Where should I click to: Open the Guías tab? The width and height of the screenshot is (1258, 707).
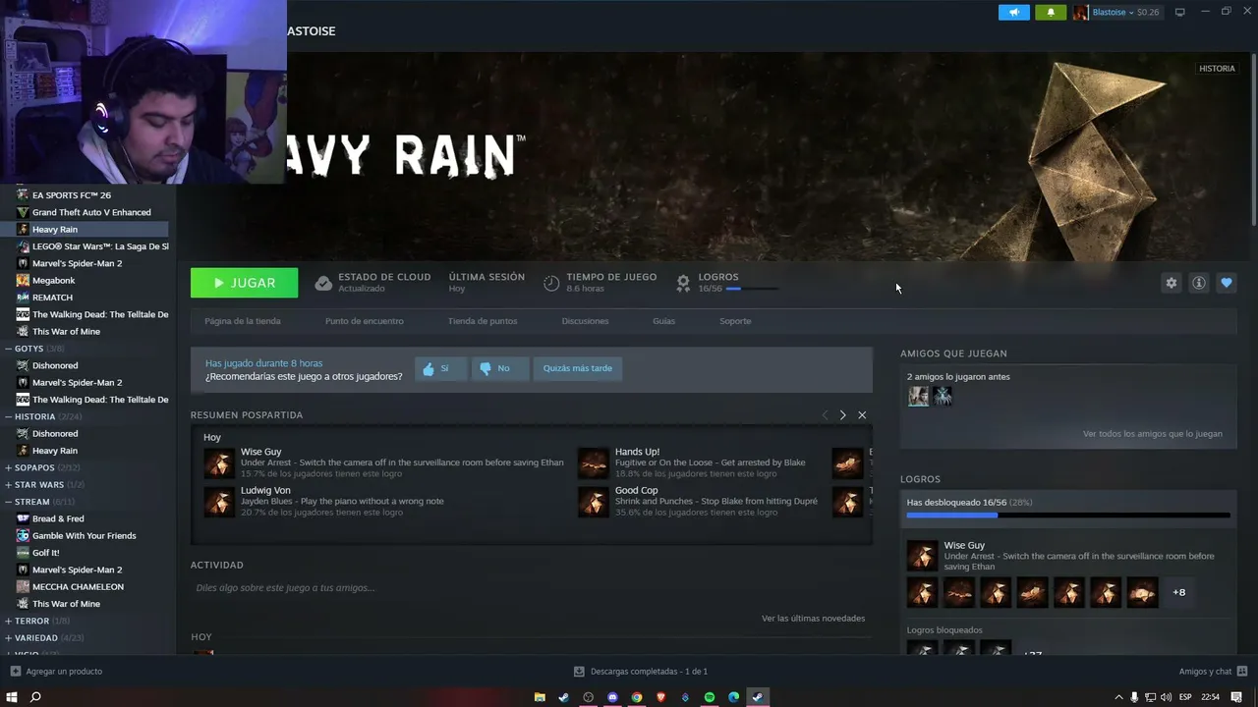click(664, 321)
